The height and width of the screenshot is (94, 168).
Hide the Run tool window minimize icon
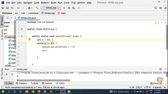(165, 69)
